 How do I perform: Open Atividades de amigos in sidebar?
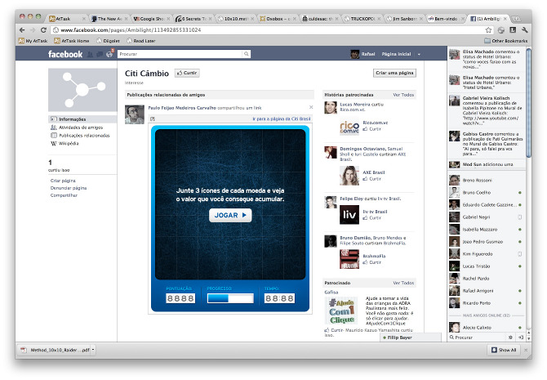click(79, 127)
